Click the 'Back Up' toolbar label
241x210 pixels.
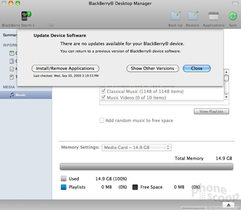tap(175, 25)
